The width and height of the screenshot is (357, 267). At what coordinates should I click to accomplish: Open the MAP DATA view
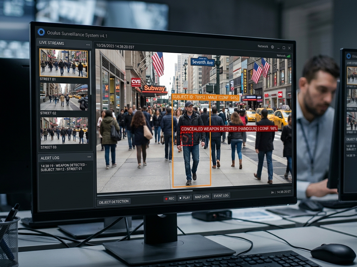point(202,197)
